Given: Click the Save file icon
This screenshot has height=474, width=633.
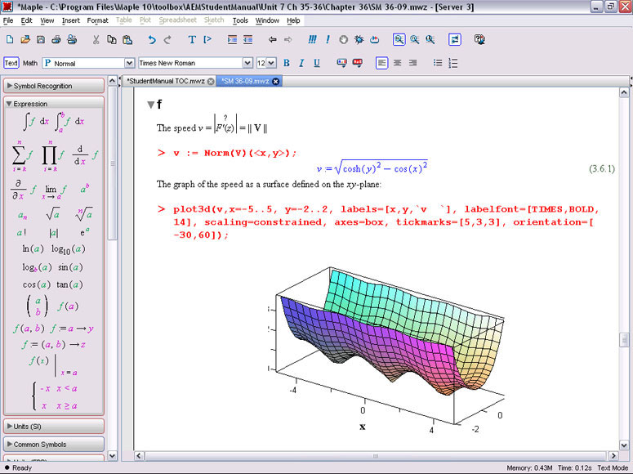Looking at the screenshot, I should click(x=42, y=39).
